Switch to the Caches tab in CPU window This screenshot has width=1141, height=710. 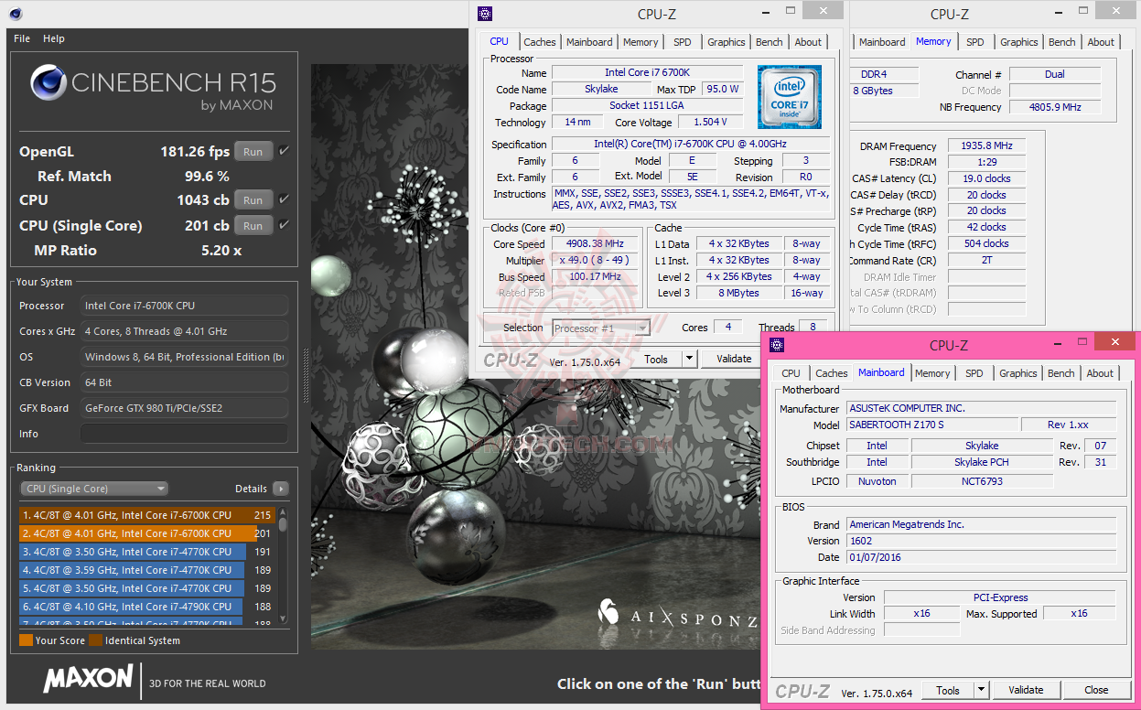[x=540, y=42]
